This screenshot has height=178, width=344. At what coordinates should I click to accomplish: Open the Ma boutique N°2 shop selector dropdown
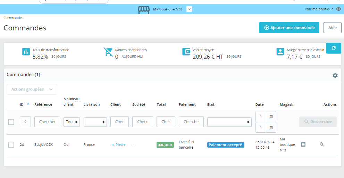click(x=189, y=9)
